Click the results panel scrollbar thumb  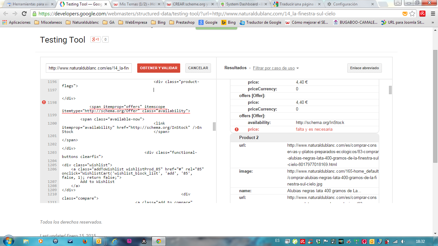click(x=390, y=90)
